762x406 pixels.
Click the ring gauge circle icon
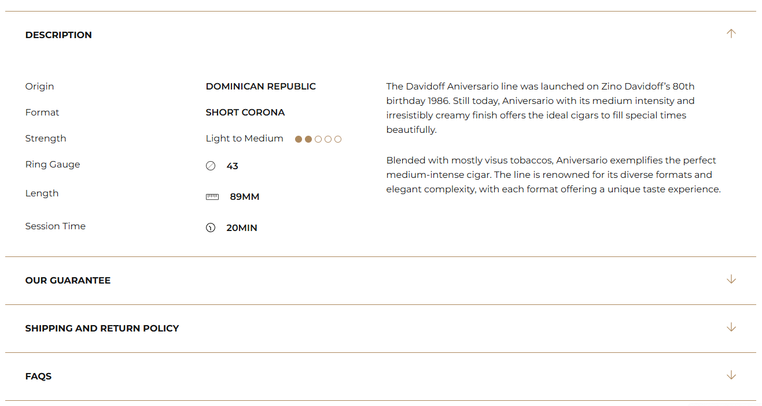(211, 166)
